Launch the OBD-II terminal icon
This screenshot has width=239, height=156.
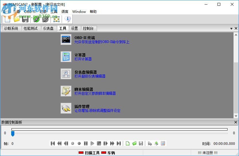(66, 40)
